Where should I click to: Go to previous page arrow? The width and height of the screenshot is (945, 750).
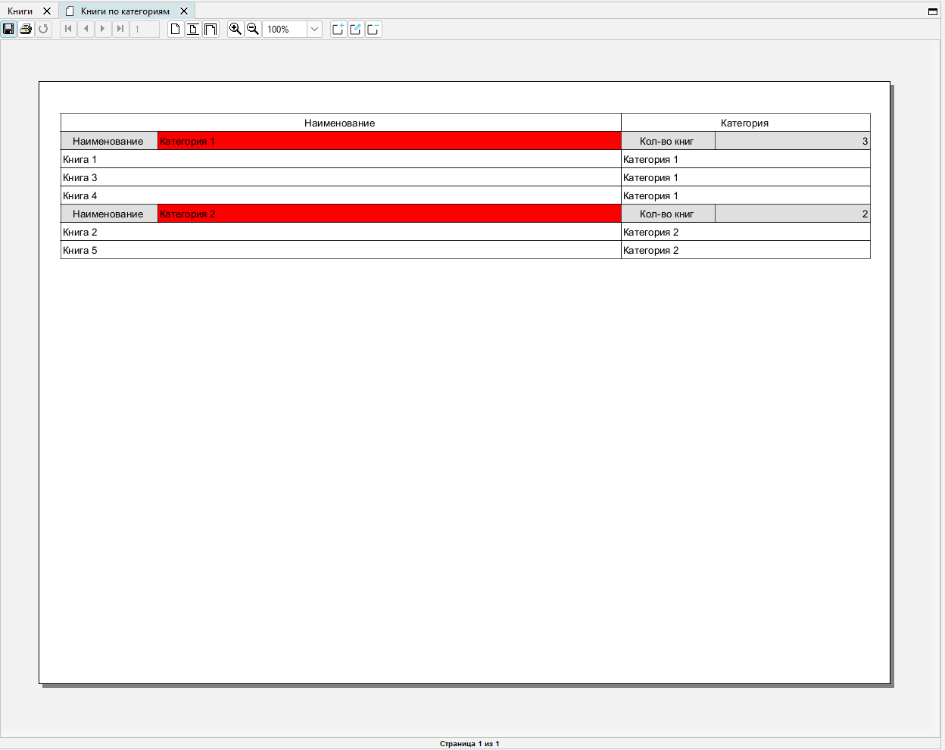(x=86, y=29)
